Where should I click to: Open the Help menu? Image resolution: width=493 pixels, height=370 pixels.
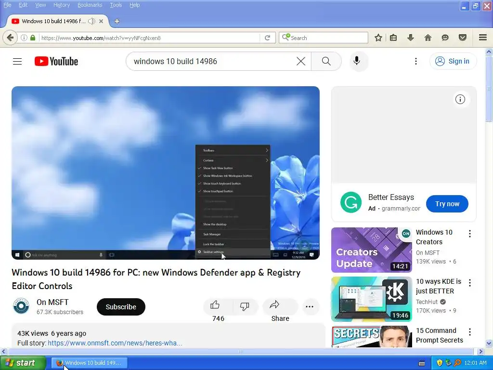[x=135, y=5]
